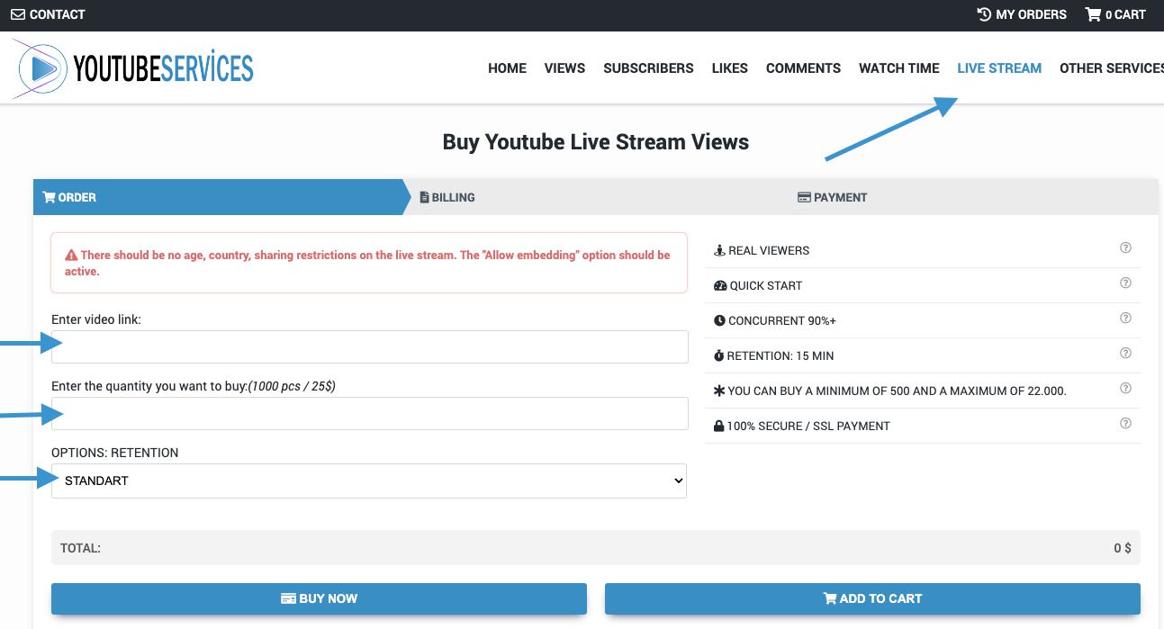Click the red restrictions warning message

pos(369,263)
